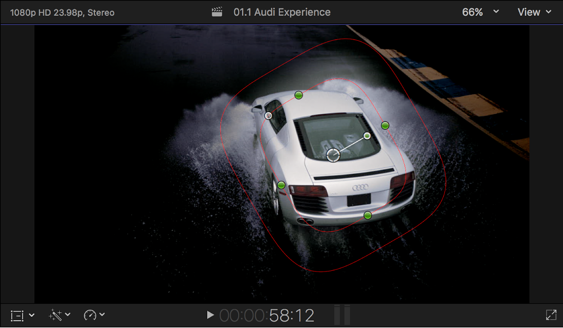Click the 01.1 Audi Experience project title

pos(283,12)
